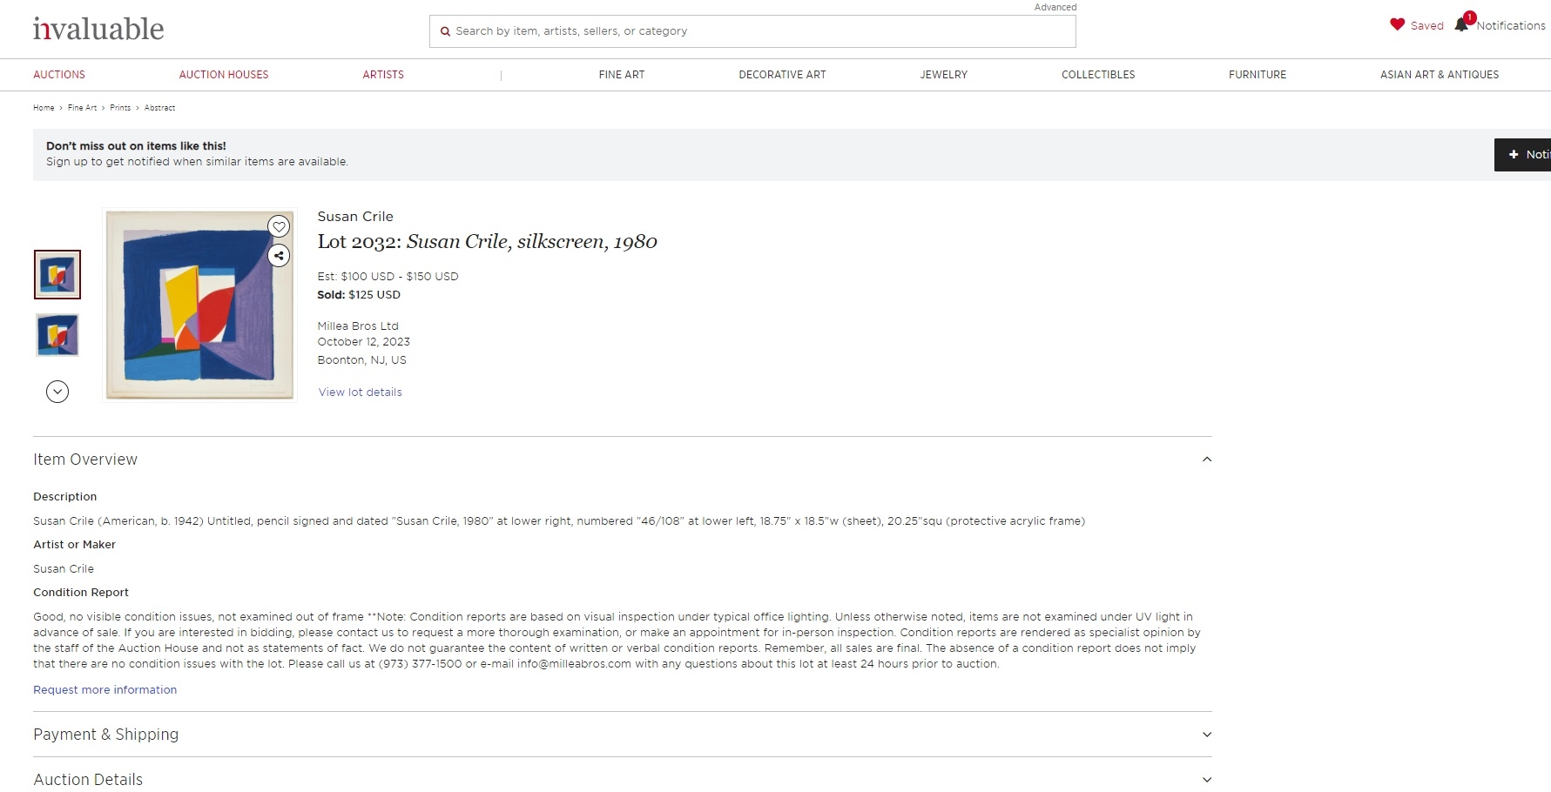Open the Auctions menu
The image size is (1551, 792).
(x=59, y=75)
